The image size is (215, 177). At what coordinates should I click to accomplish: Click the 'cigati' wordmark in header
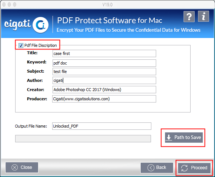click(17, 24)
